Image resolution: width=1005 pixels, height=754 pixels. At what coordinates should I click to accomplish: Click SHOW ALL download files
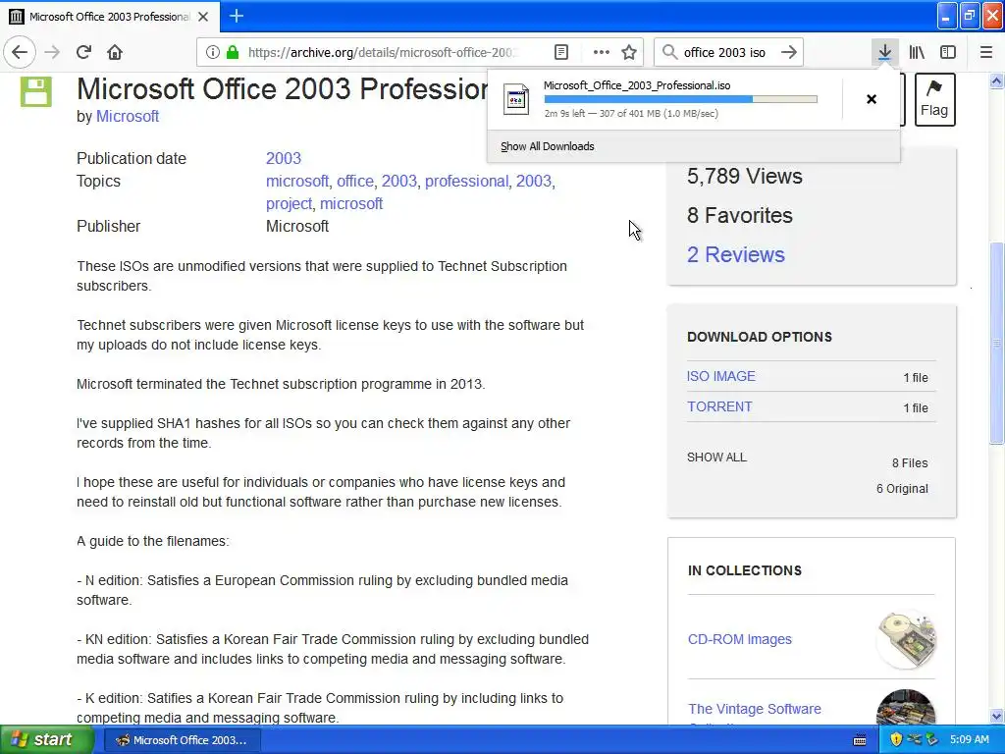click(716, 458)
